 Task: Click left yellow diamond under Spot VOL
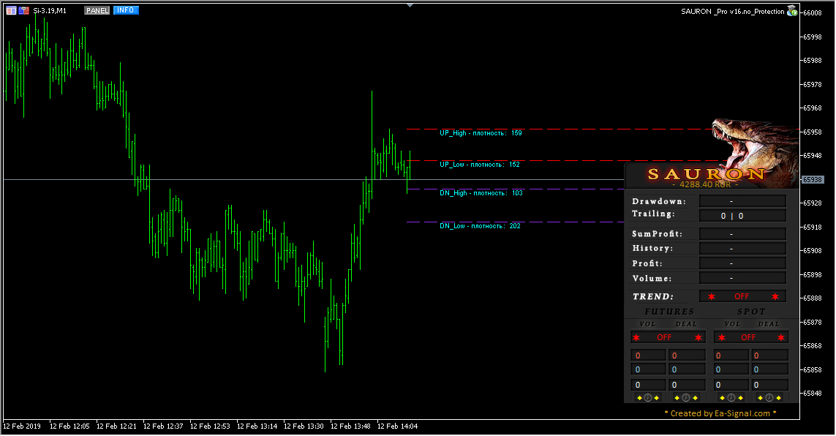(723, 398)
